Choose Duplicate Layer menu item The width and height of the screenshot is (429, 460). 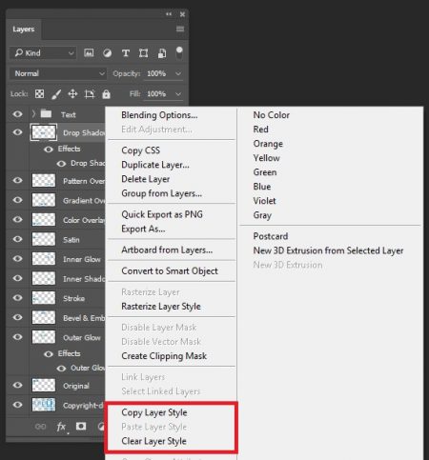(155, 165)
